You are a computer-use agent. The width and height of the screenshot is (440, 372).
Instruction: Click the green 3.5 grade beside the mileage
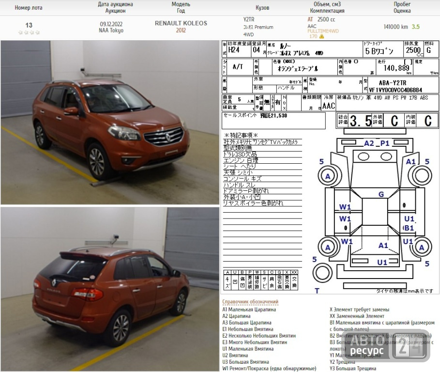(x=416, y=27)
